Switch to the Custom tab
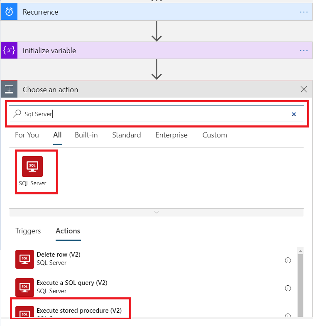Screen dimensions: 313x326 [x=215, y=135]
